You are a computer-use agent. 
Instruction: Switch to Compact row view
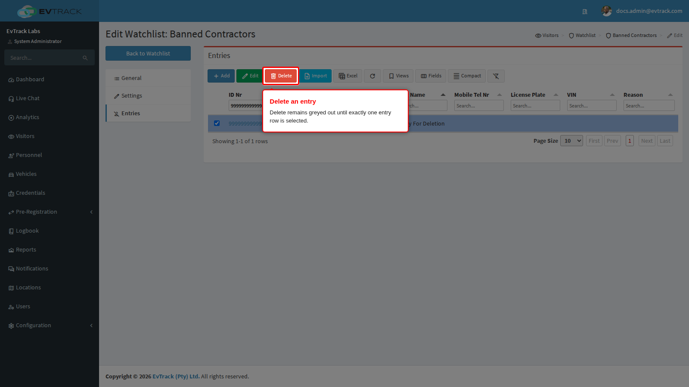467,76
